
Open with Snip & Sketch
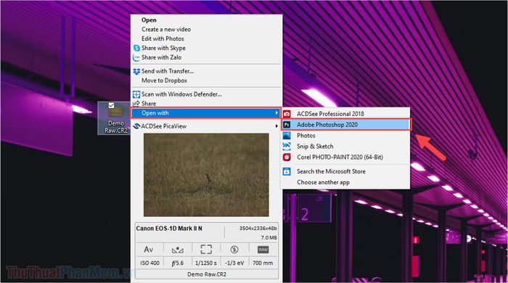[315, 147]
